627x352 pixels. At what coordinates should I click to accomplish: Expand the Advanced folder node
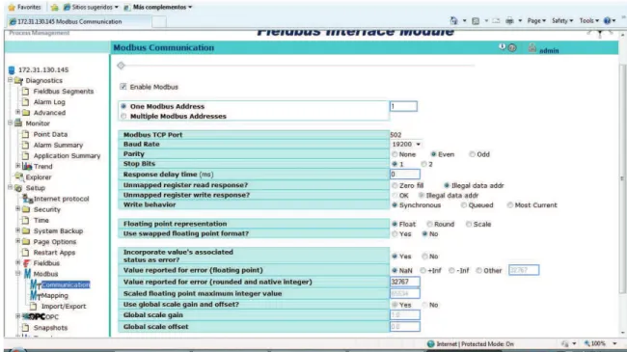(x=17, y=112)
